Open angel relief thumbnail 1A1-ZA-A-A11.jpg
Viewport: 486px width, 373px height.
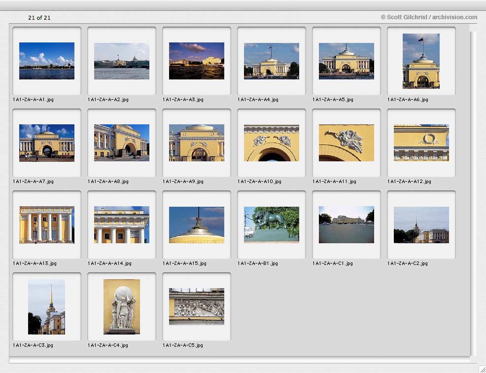347,143
